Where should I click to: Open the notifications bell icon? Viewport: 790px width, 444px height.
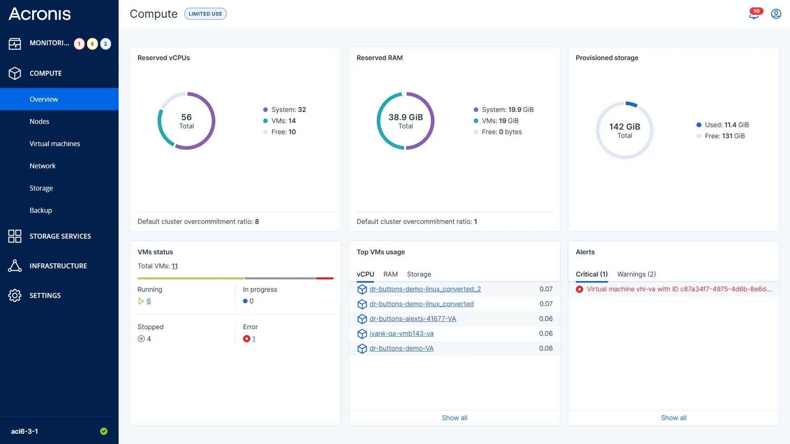click(754, 15)
